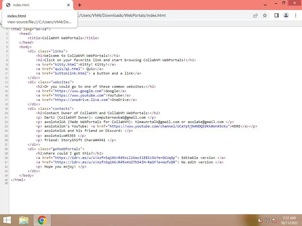
Task: Follow the https://www.youtube.com link
Action: pyautogui.click(x=79, y=96)
